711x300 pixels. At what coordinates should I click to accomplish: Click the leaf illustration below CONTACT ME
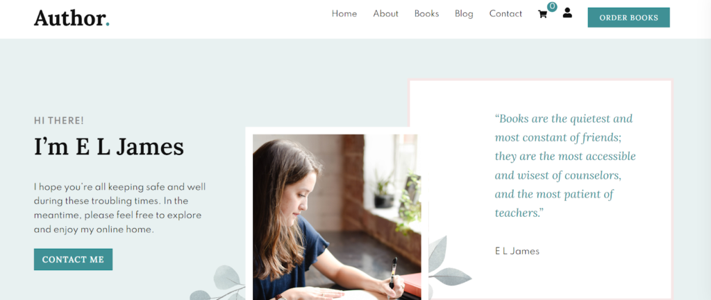[217, 283]
